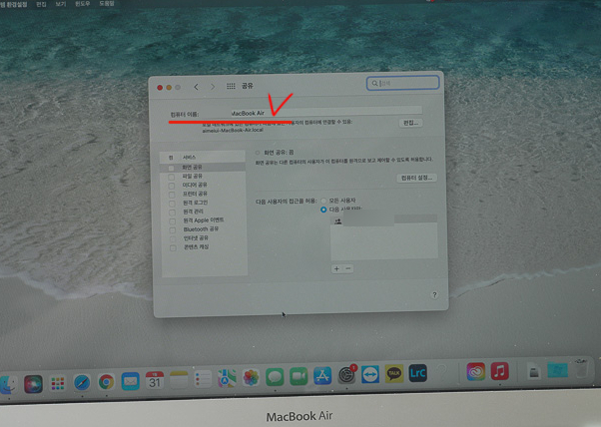Image resolution: width=601 pixels, height=427 pixels.
Task: Go forward with the right chevron
Action: (213, 87)
